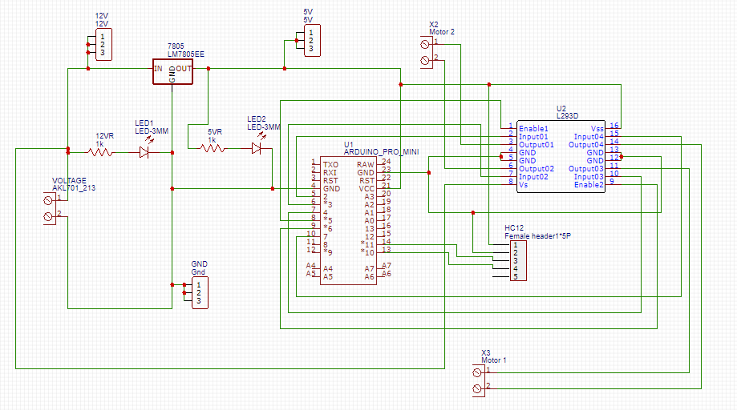Click the ARDUINO_PRO_MINI label
The image size is (737, 410).
[381, 152]
